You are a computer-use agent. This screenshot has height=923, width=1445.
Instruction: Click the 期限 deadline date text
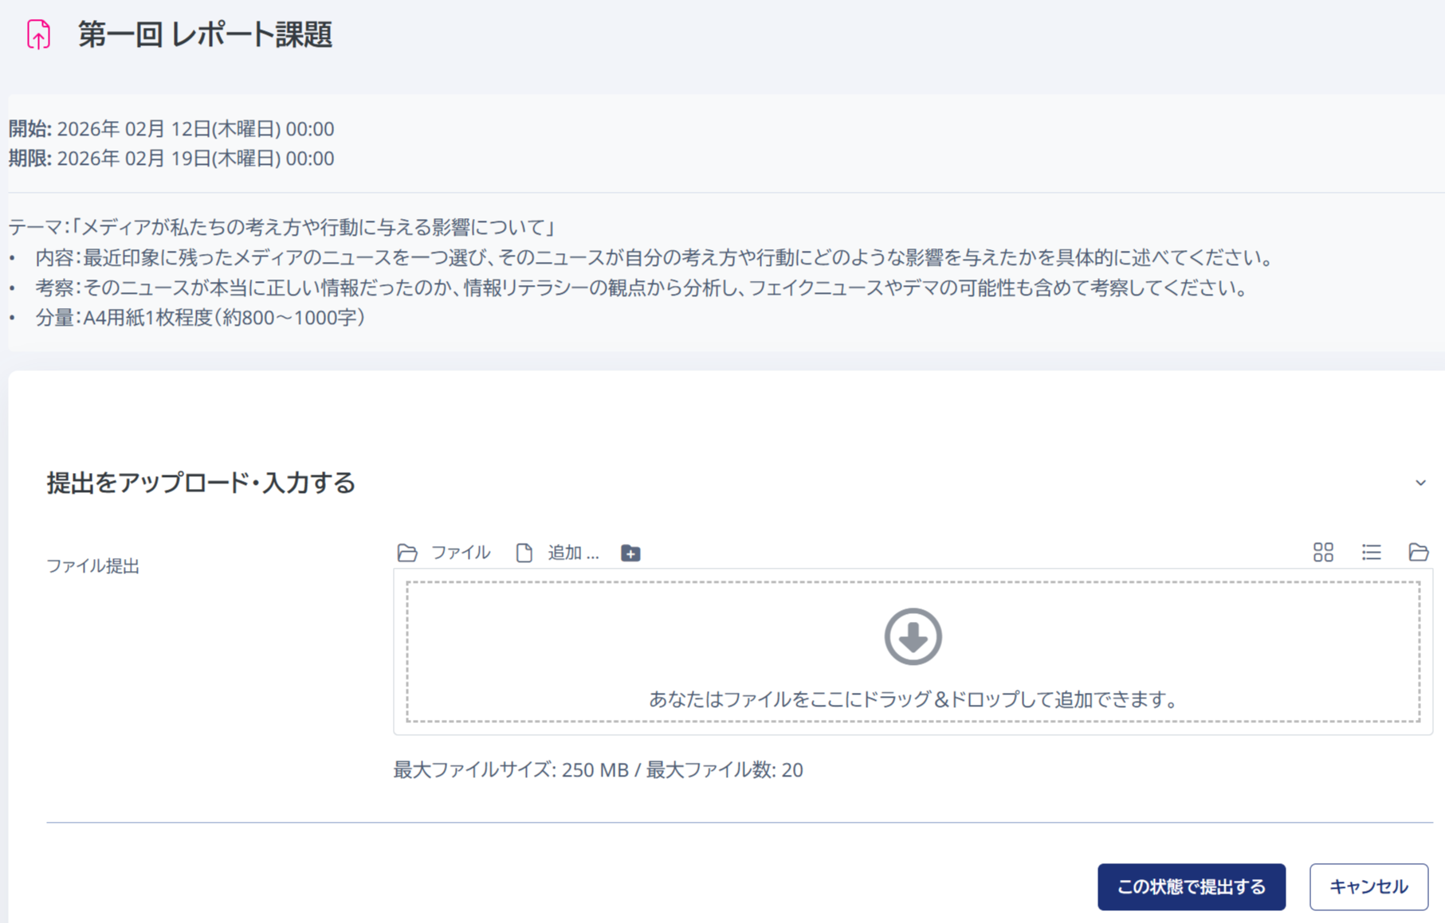point(170,158)
